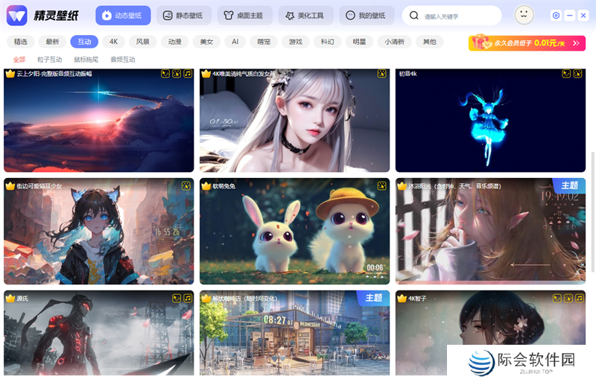The width and height of the screenshot is (596, 382).
Task: Select the 4K category filter
Action: tap(113, 42)
